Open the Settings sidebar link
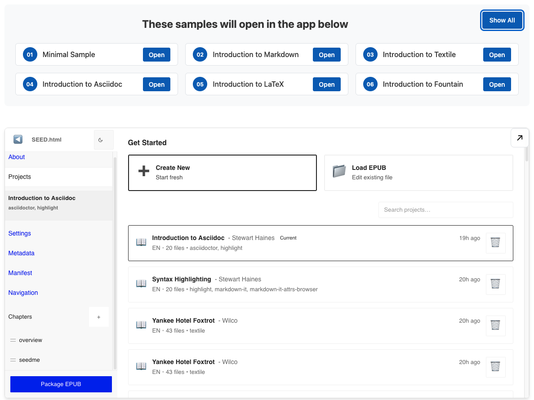 coord(19,233)
